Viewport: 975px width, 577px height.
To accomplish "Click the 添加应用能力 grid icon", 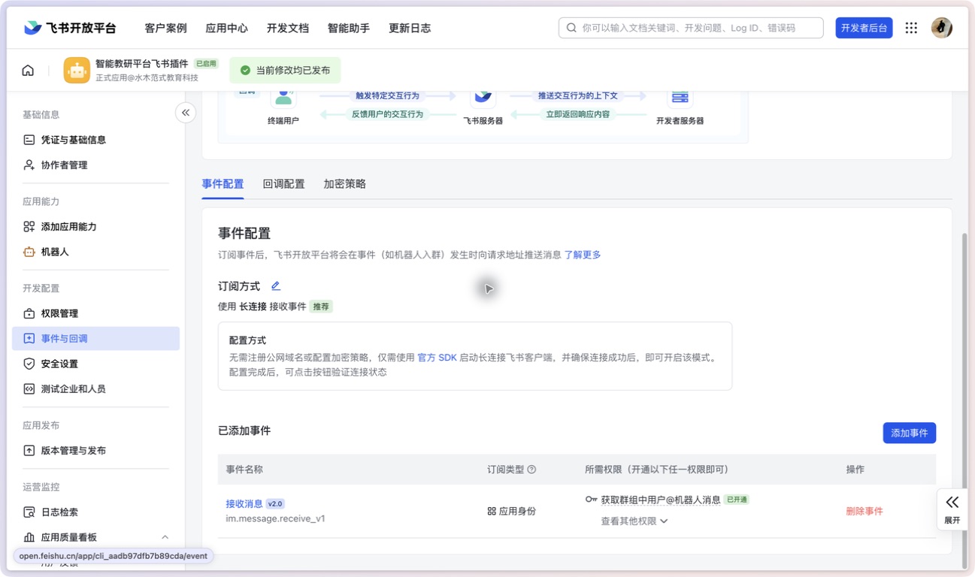I will pos(29,226).
